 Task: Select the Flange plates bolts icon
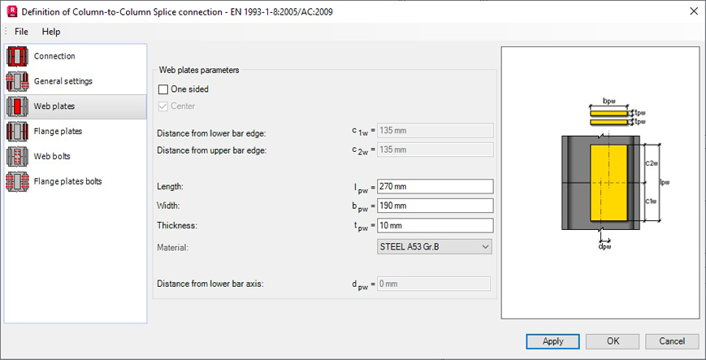(18, 181)
